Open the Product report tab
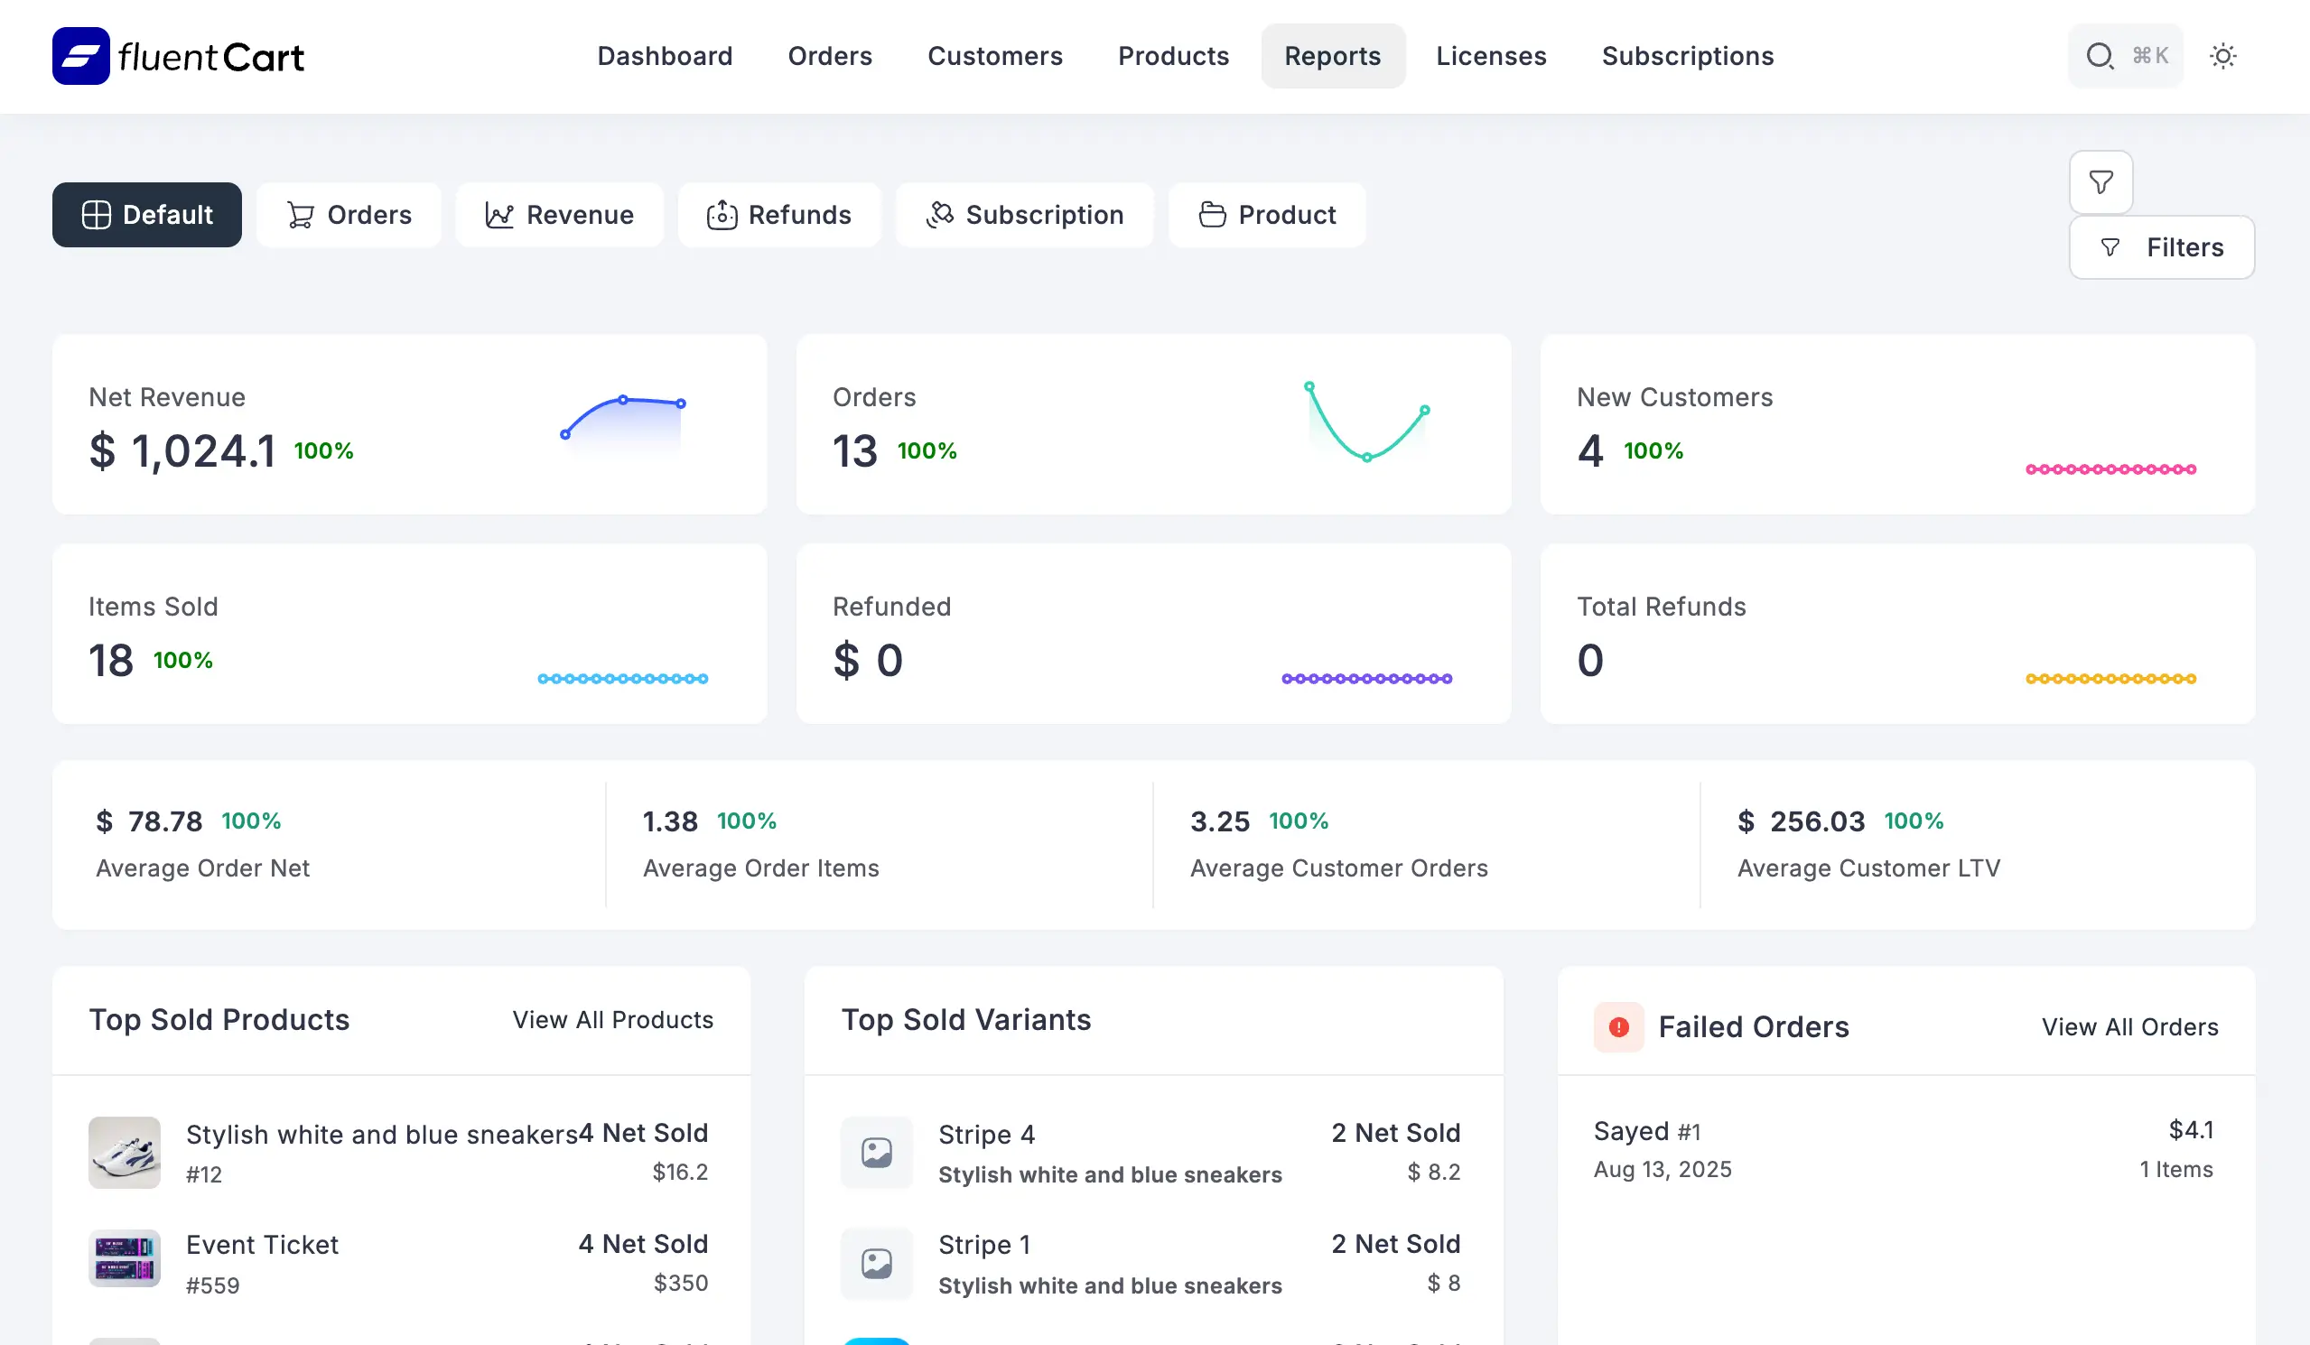The width and height of the screenshot is (2310, 1345). [1267, 215]
